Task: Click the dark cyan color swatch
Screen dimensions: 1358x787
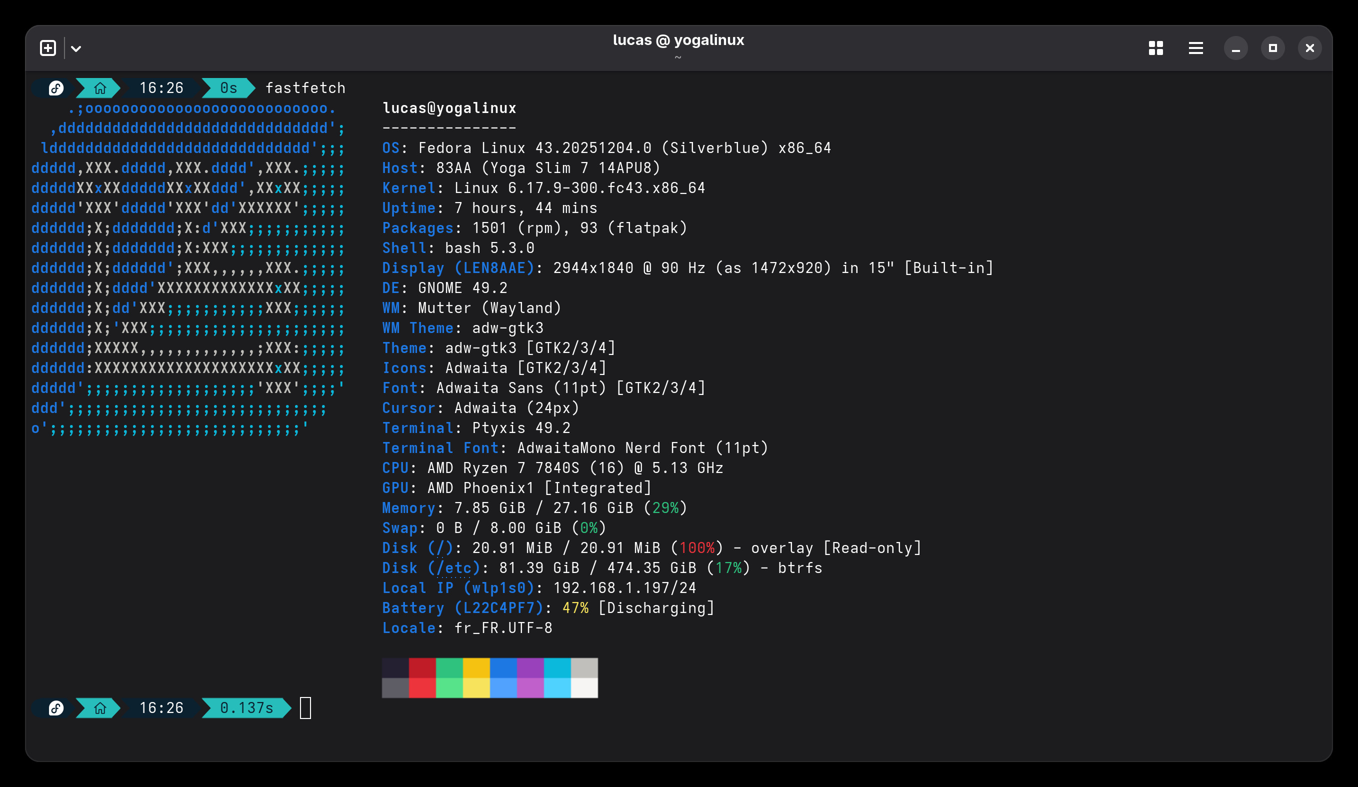Action: click(557, 668)
